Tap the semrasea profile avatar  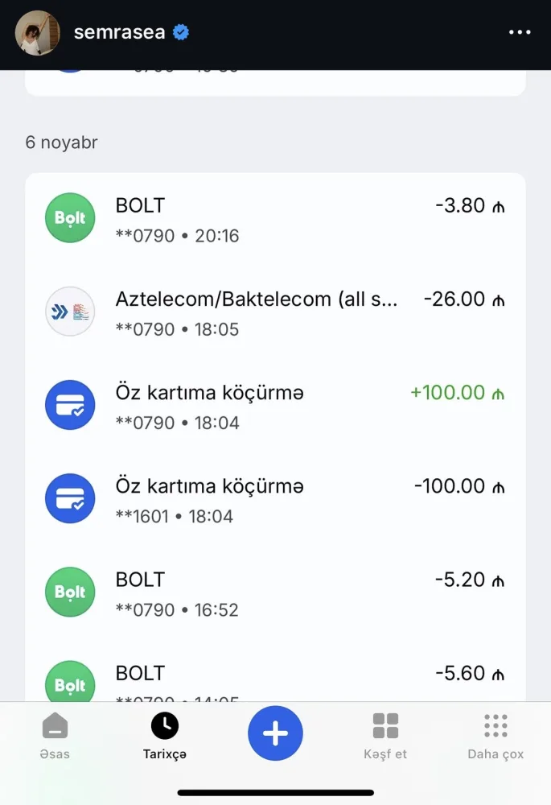[37, 34]
